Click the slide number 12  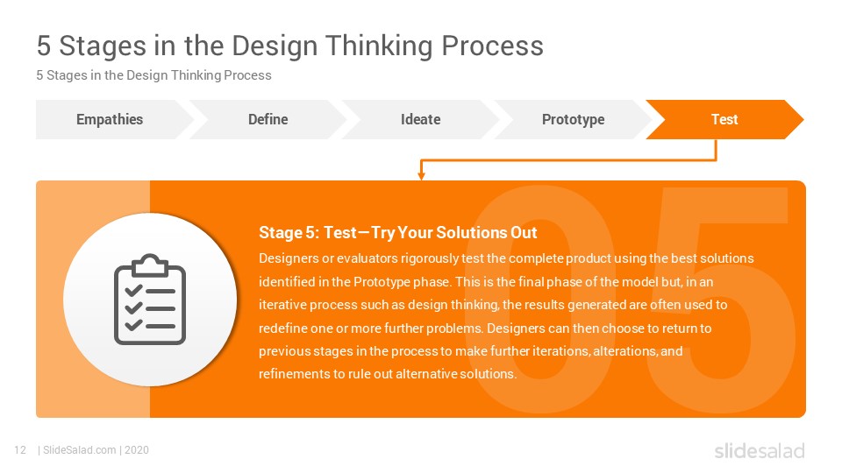[x=20, y=450]
